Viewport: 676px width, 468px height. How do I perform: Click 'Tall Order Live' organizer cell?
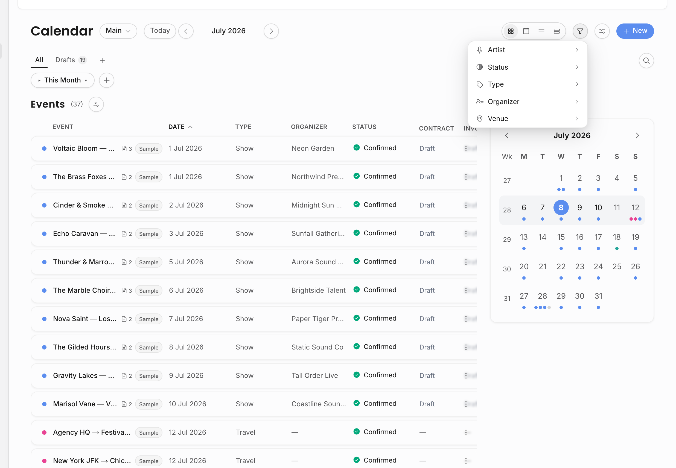click(x=314, y=376)
